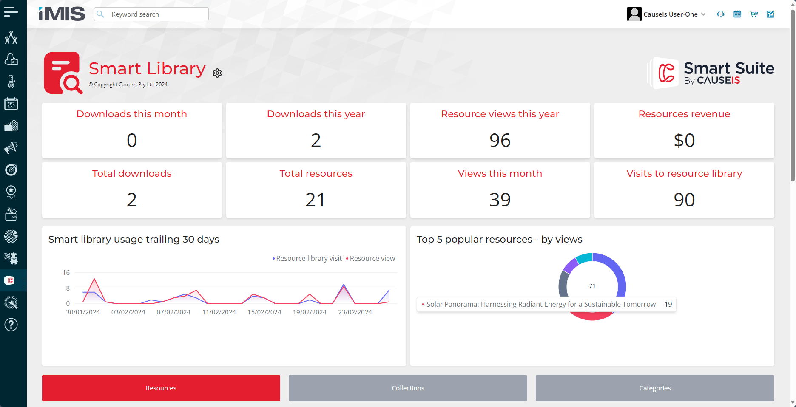This screenshot has width=796, height=407.
Task: Click the Solar Panorama resource tooltip text
Action: [x=541, y=304]
